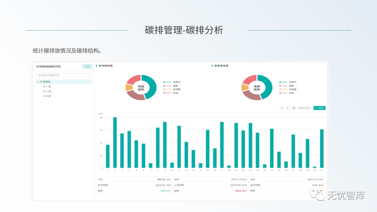The image size is (377, 212).
Task: Click the WeChat logo near 无忧智库
Action: 317,195
